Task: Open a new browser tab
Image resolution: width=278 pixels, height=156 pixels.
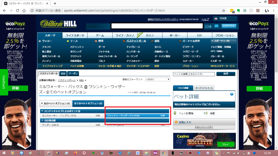Action: pos(55,3)
